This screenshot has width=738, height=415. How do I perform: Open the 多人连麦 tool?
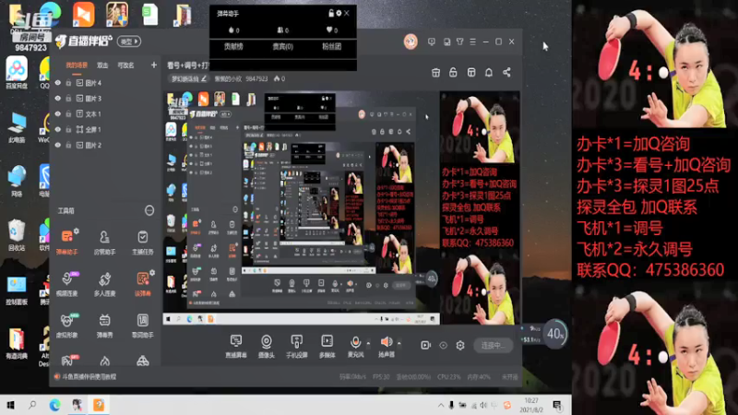point(104,283)
